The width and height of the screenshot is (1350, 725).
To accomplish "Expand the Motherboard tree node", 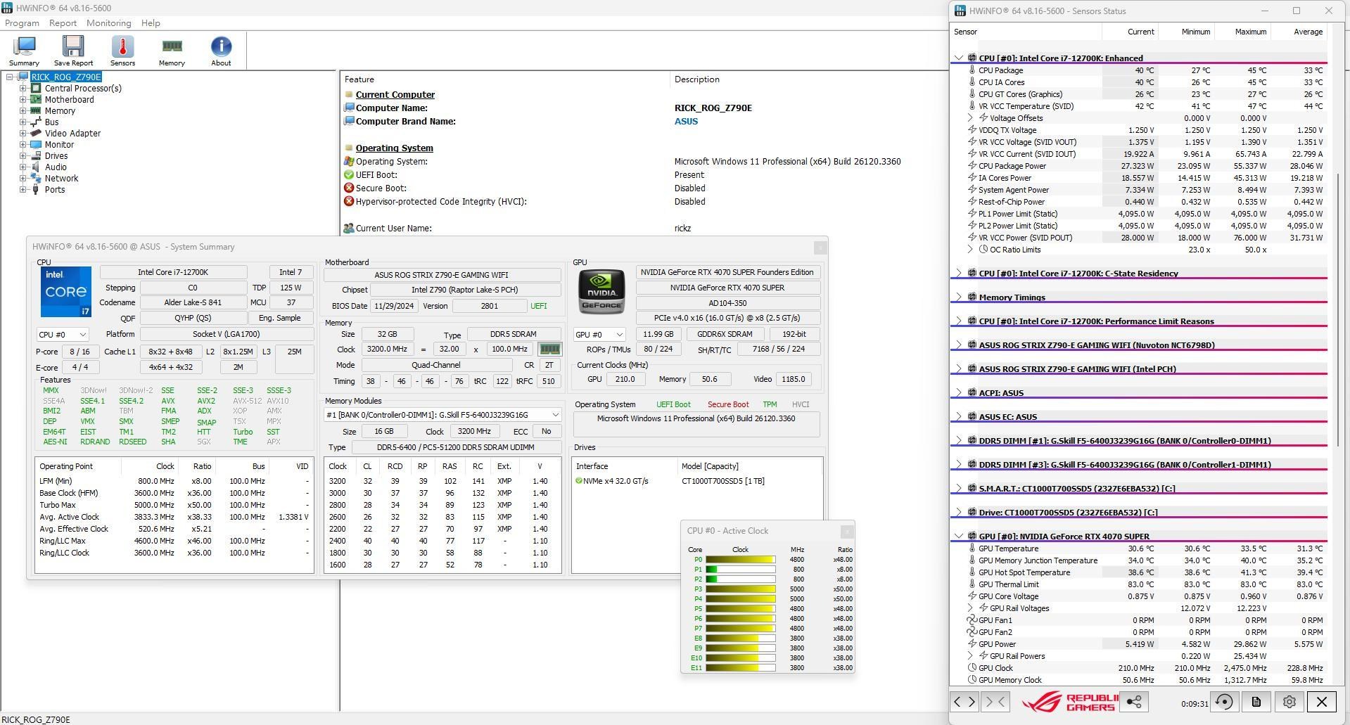I will coord(23,100).
